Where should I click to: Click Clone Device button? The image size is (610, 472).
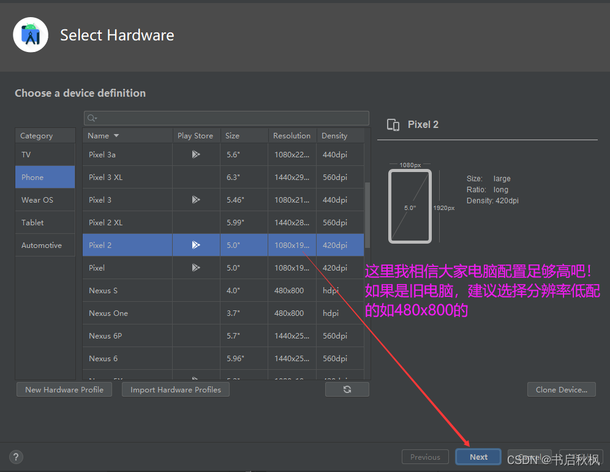(562, 389)
